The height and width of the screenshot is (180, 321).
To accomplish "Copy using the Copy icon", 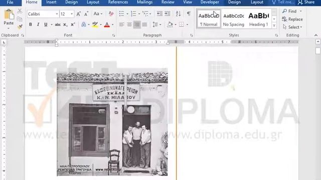I will 20,19.
